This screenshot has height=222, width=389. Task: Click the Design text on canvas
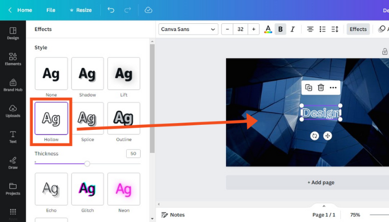[321, 113]
